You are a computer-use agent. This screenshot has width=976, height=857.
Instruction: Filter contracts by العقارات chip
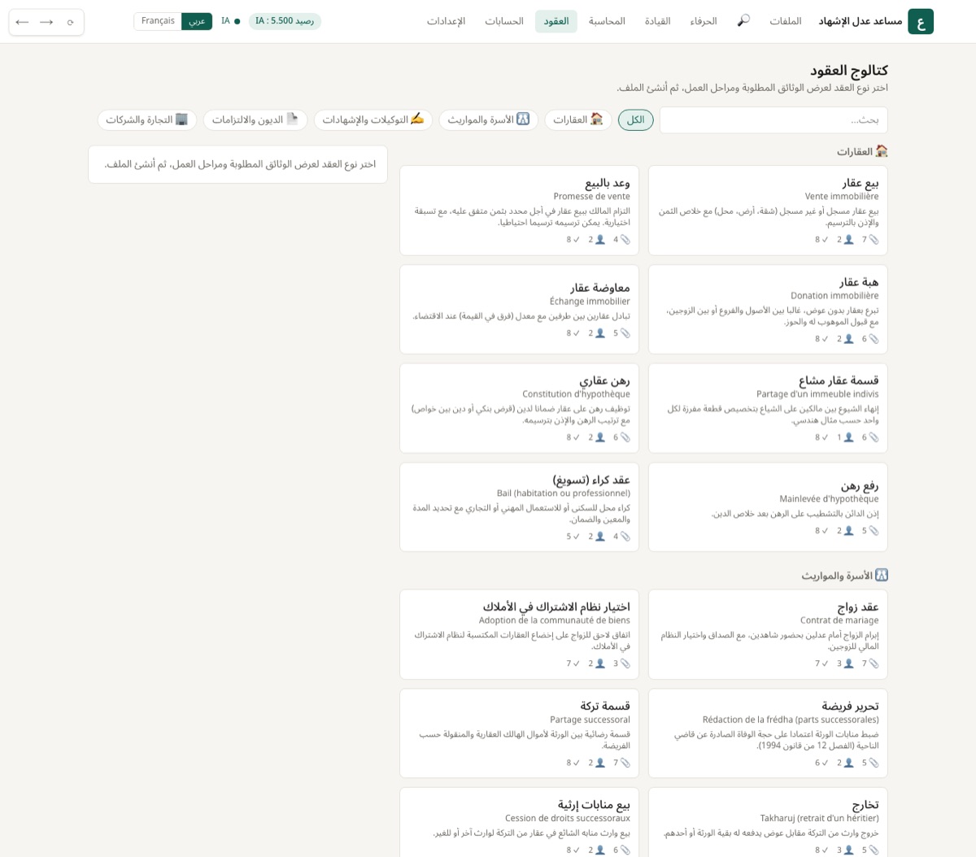pyautogui.click(x=578, y=120)
